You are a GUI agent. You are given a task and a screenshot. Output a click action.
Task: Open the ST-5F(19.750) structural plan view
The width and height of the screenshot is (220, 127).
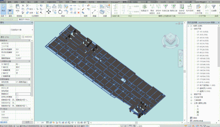tap(202, 44)
